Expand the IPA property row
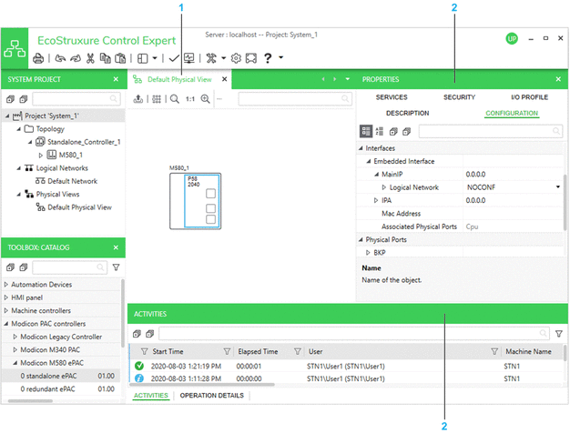Viewport: 570px width, 433px height. click(376, 200)
